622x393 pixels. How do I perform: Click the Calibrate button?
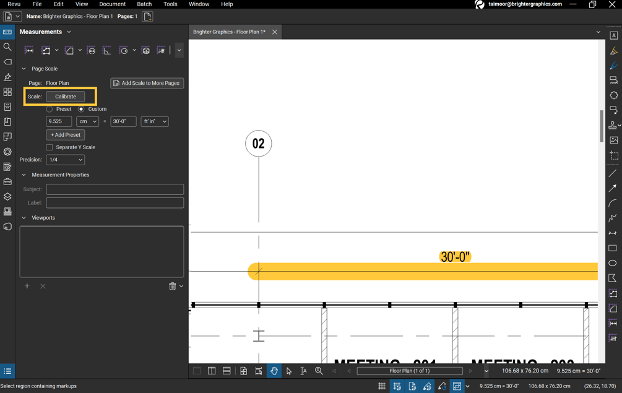[x=65, y=97]
